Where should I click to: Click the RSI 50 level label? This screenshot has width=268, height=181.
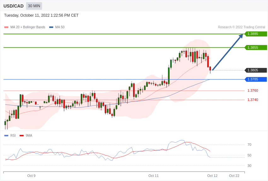click(x=249, y=155)
